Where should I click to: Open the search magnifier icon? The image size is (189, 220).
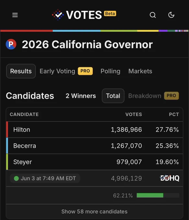click(153, 15)
